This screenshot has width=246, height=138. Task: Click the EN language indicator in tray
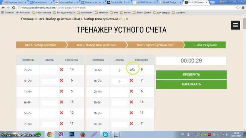click(182, 134)
